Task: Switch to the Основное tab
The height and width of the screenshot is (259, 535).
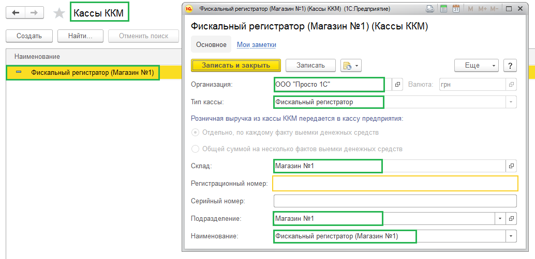Action: click(x=211, y=44)
